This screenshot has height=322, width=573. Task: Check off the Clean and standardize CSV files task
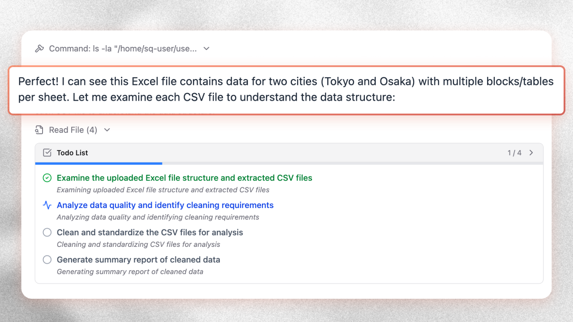47,232
